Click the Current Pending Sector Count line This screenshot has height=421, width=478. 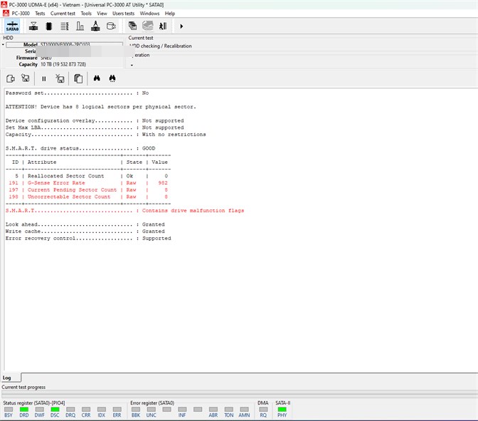[x=88, y=190]
